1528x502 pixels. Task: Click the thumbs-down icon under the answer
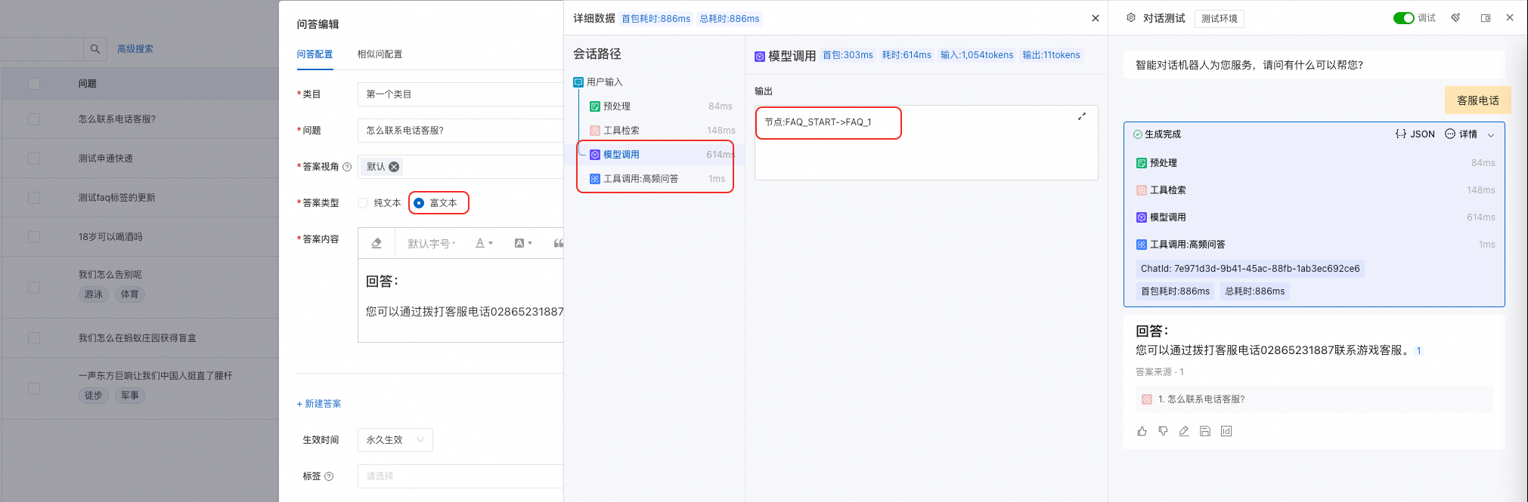1163,431
